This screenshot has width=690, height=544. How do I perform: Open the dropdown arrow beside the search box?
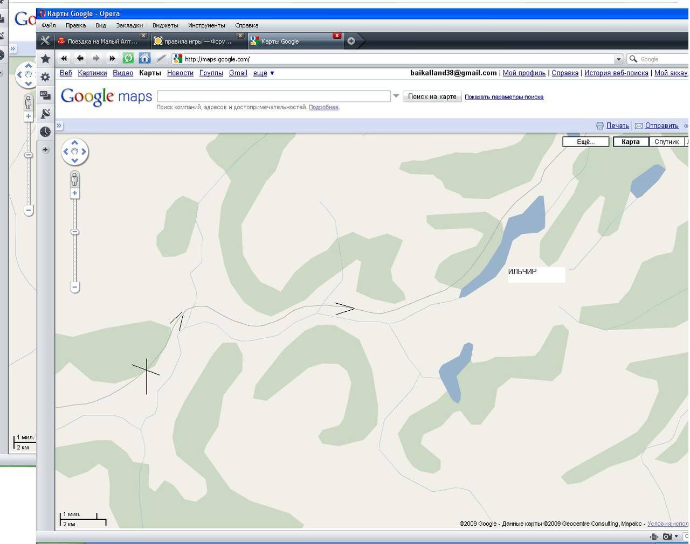pyautogui.click(x=396, y=96)
